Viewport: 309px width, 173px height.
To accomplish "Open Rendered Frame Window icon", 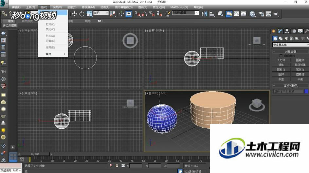I will point(268,14).
